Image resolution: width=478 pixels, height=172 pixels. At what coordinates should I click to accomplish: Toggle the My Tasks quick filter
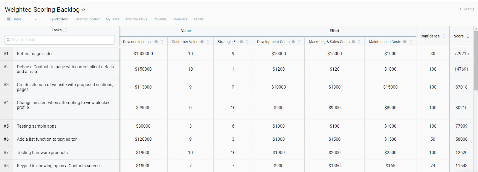coord(113,19)
